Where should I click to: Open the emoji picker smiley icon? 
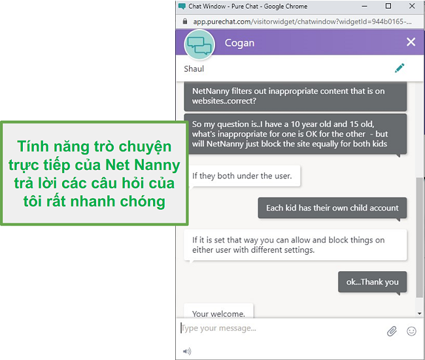click(411, 331)
